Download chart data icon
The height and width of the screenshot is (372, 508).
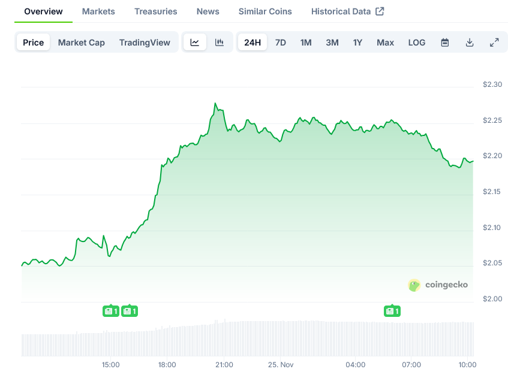(x=470, y=43)
